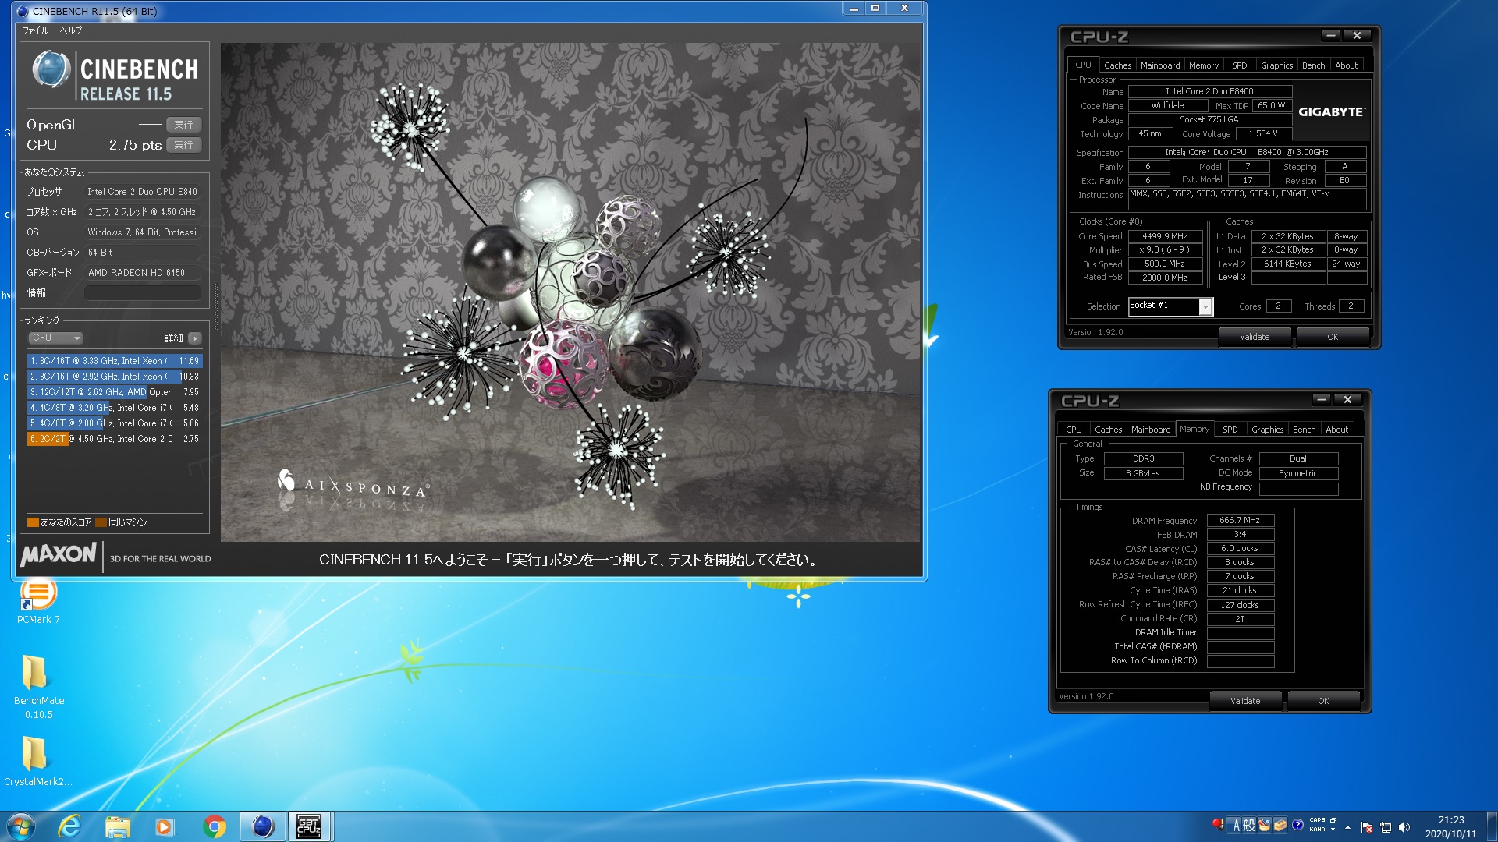Select the AMD Opteron 12C/12T ranking row
This screenshot has width=1498, height=842.
[115, 392]
